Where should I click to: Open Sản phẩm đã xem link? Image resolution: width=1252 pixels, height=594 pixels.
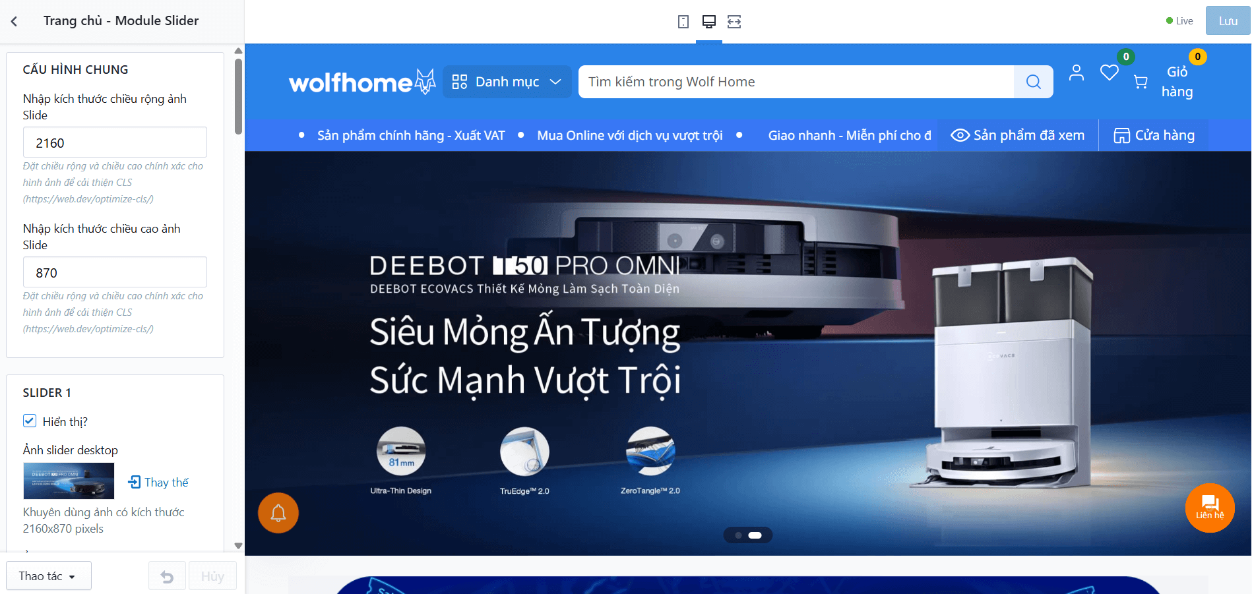click(x=1018, y=135)
